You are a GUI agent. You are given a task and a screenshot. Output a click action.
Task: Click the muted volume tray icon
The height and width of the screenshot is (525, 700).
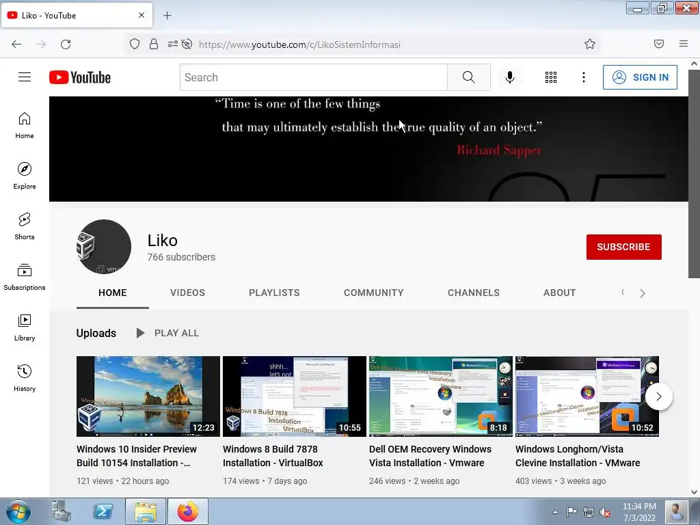point(605,513)
